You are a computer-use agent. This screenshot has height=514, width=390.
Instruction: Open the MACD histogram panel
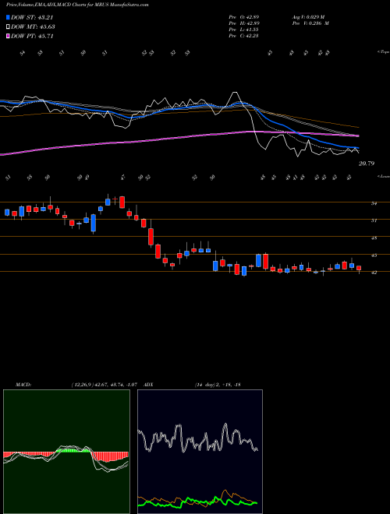(66, 452)
